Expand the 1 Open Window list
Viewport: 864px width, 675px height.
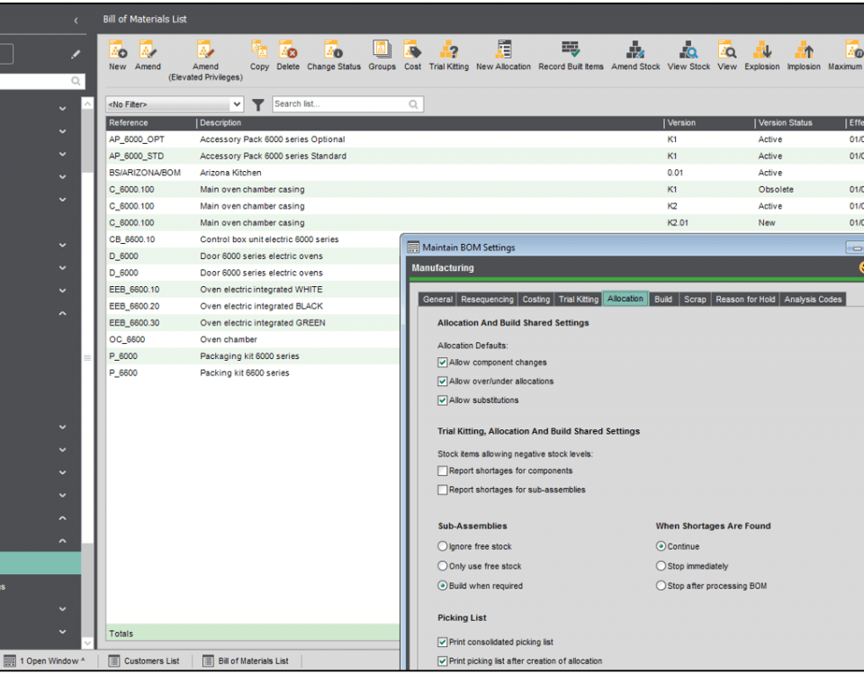point(83,660)
